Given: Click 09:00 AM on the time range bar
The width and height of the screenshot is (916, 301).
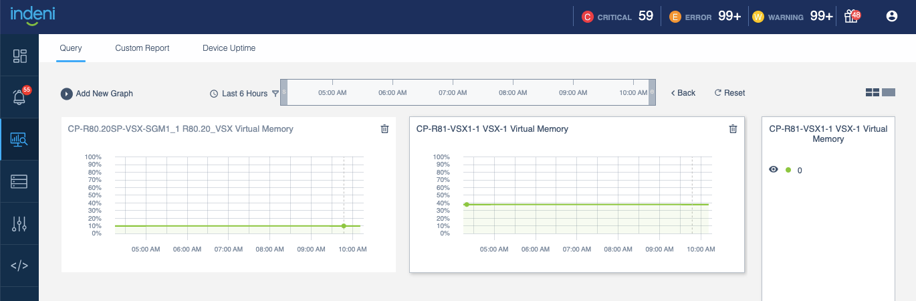Looking at the screenshot, I should coord(573,93).
